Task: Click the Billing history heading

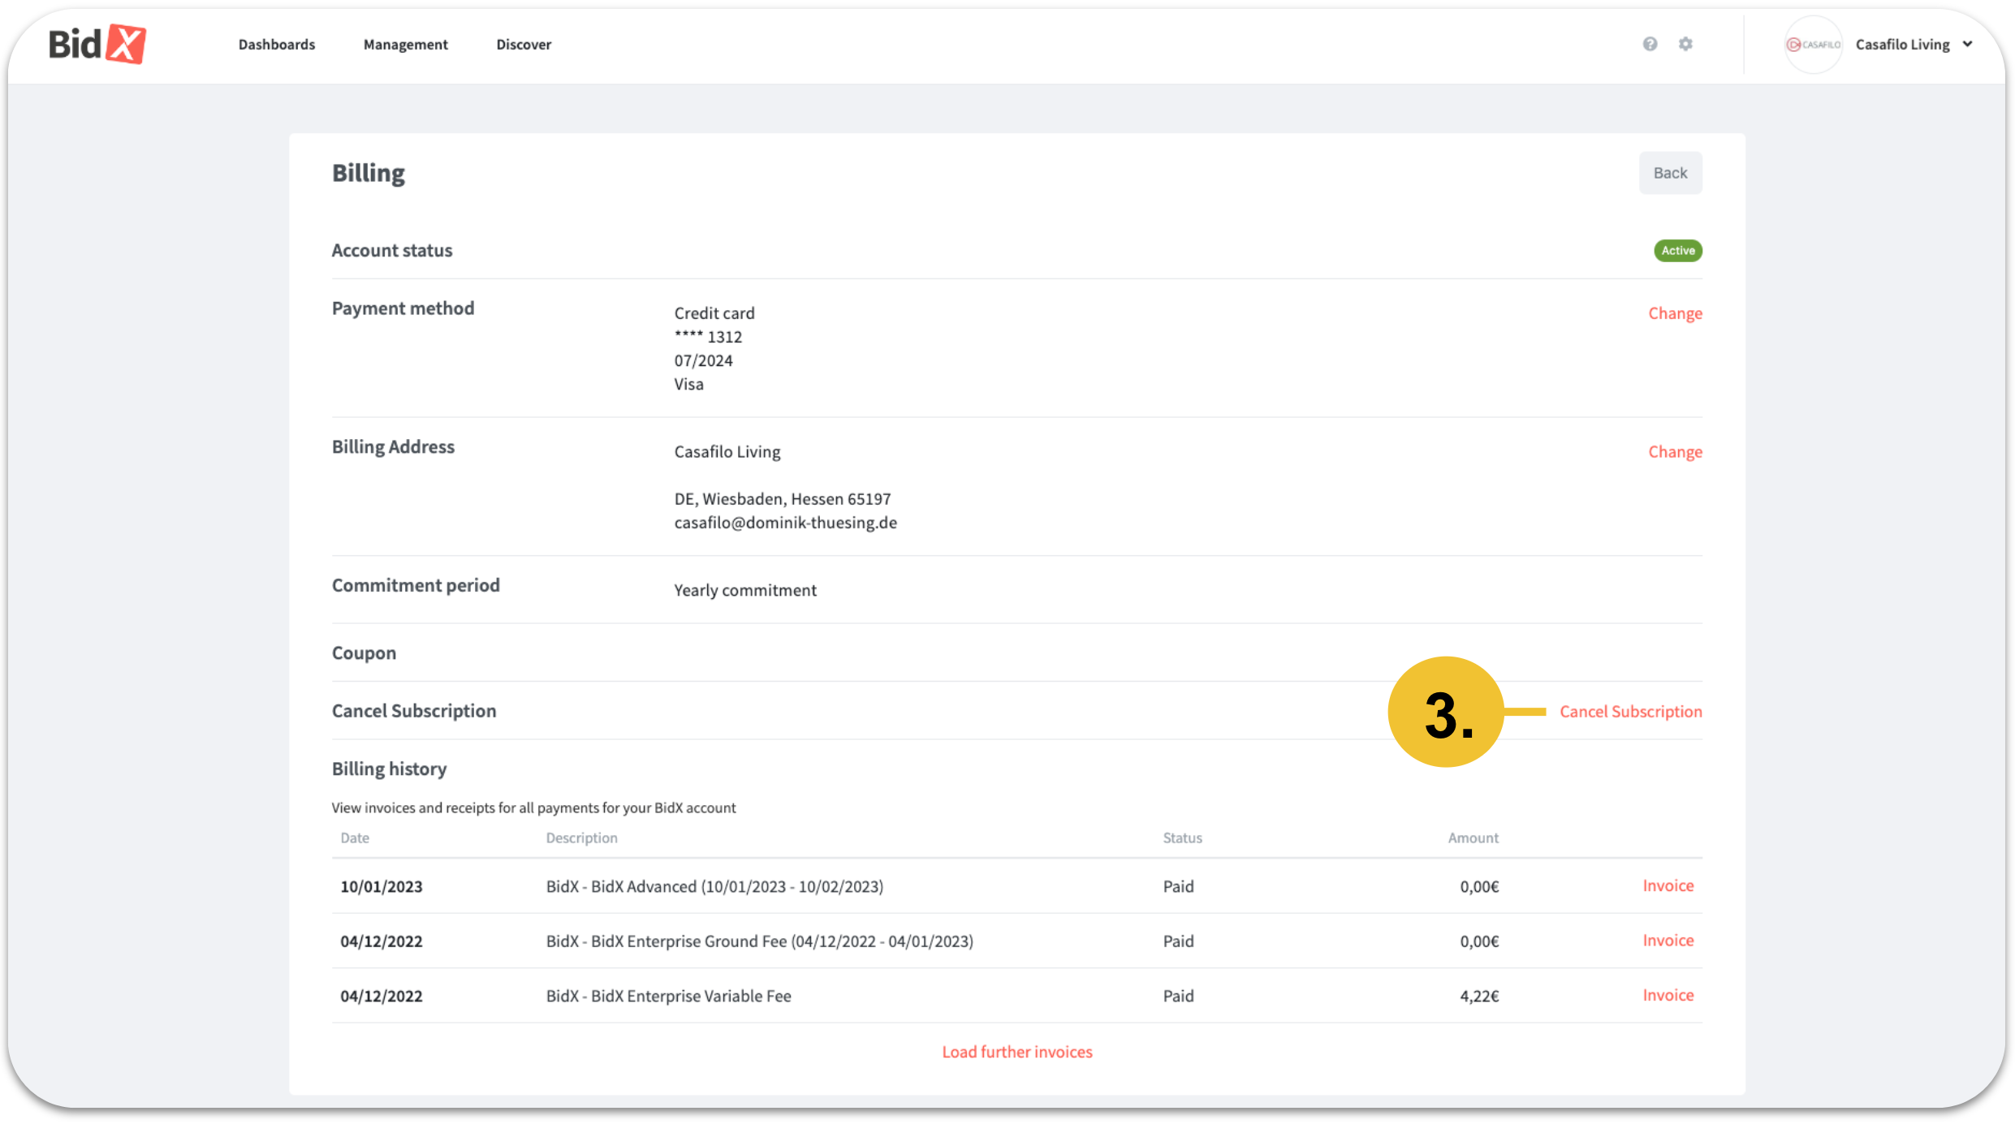Action: [x=389, y=769]
